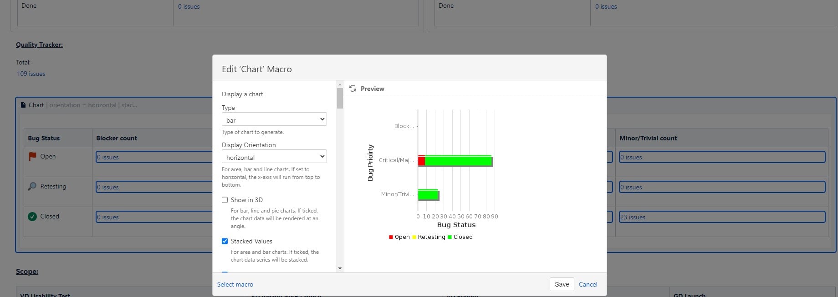Open the 109 issues link under Total
This screenshot has height=297, width=838.
pos(31,74)
